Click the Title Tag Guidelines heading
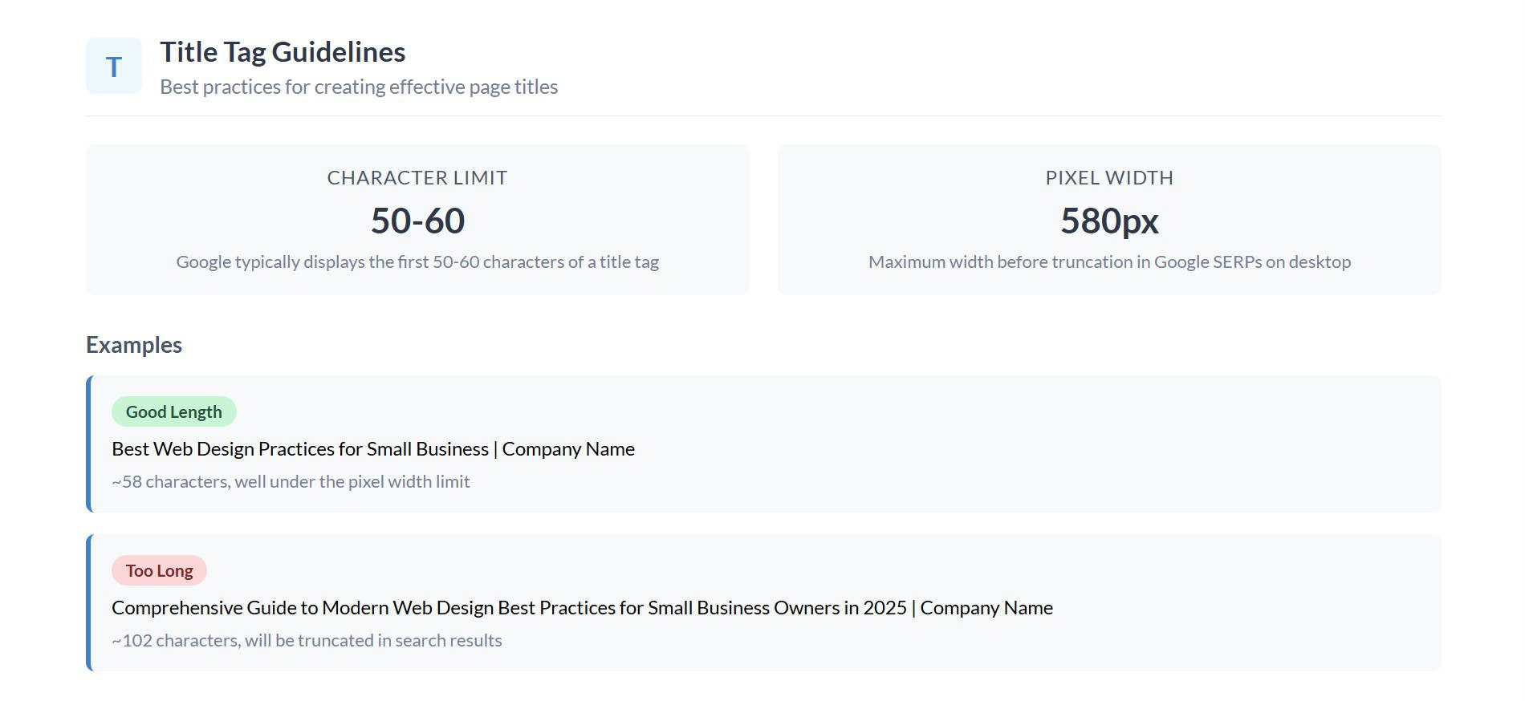1525x701 pixels. pos(283,52)
